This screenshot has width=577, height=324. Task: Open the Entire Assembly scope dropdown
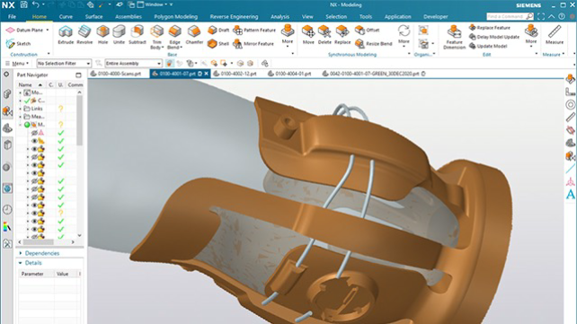(133, 63)
